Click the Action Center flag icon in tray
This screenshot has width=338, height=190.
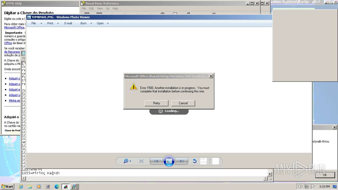[312, 187]
